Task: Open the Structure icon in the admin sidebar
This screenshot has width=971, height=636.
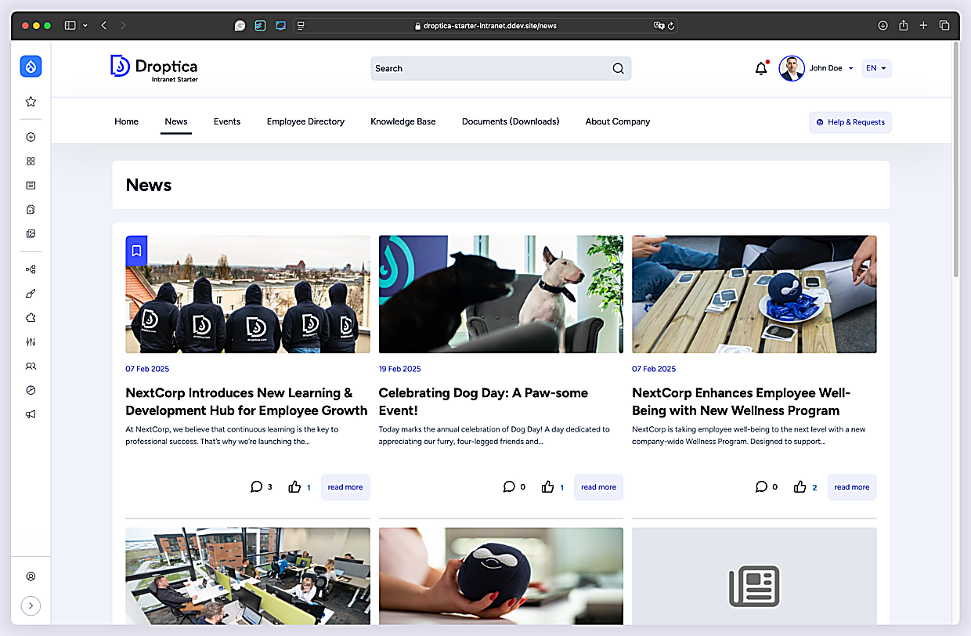Action: point(31,269)
